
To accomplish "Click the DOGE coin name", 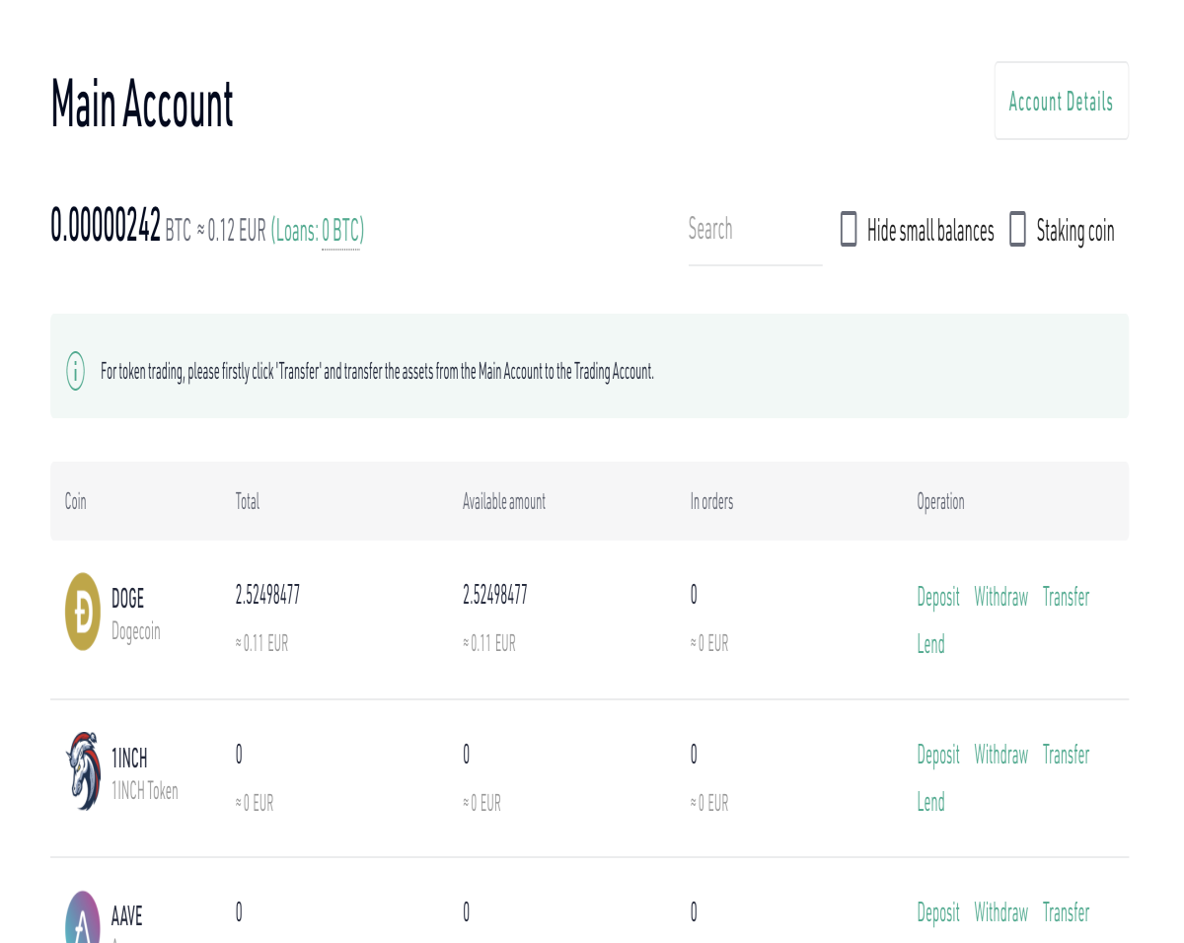I will (x=127, y=598).
